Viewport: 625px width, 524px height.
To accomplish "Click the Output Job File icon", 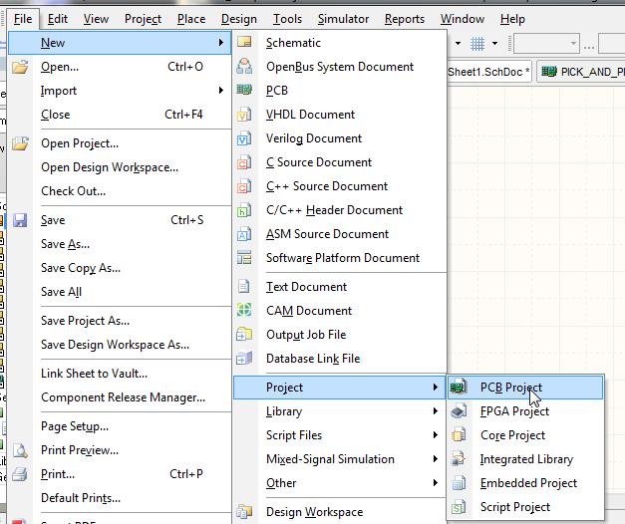I will coord(244,335).
